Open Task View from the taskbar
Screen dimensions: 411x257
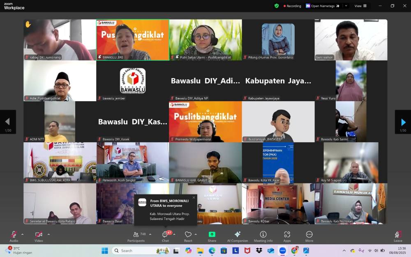(x=176, y=251)
